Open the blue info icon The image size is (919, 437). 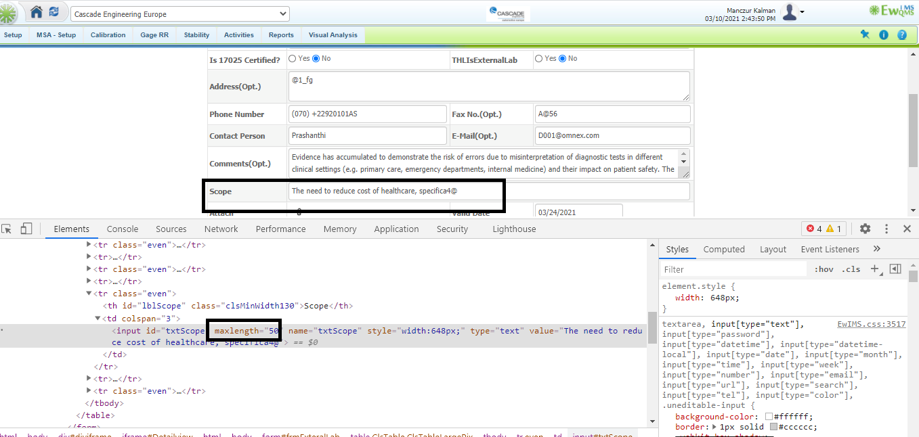click(x=884, y=34)
